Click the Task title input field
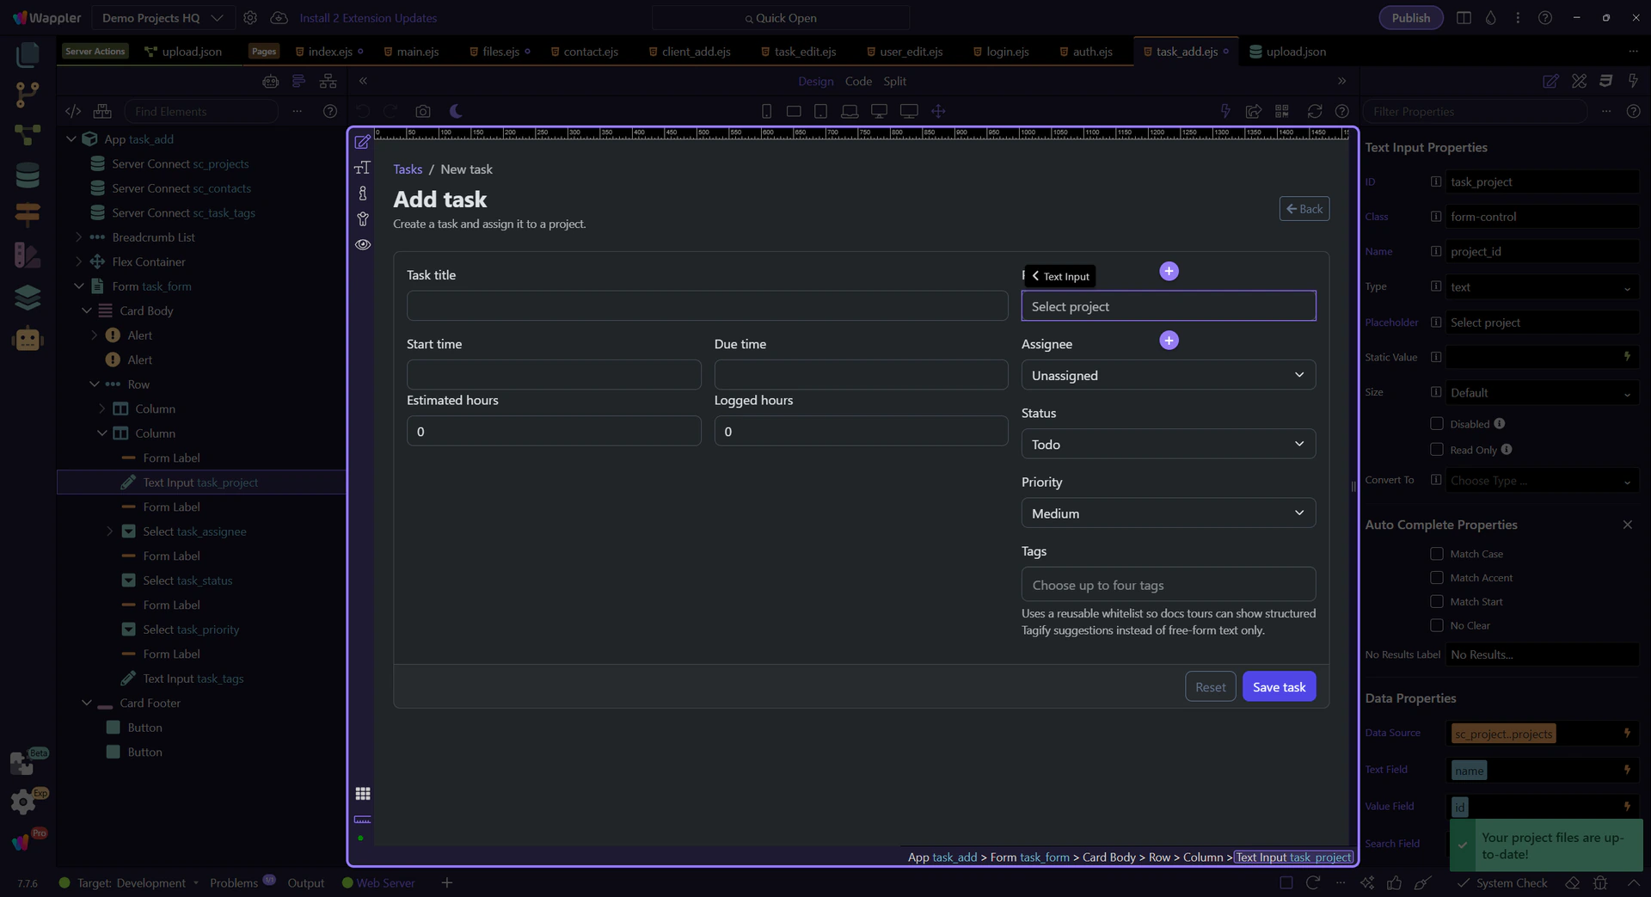The image size is (1651, 897). pos(707,306)
